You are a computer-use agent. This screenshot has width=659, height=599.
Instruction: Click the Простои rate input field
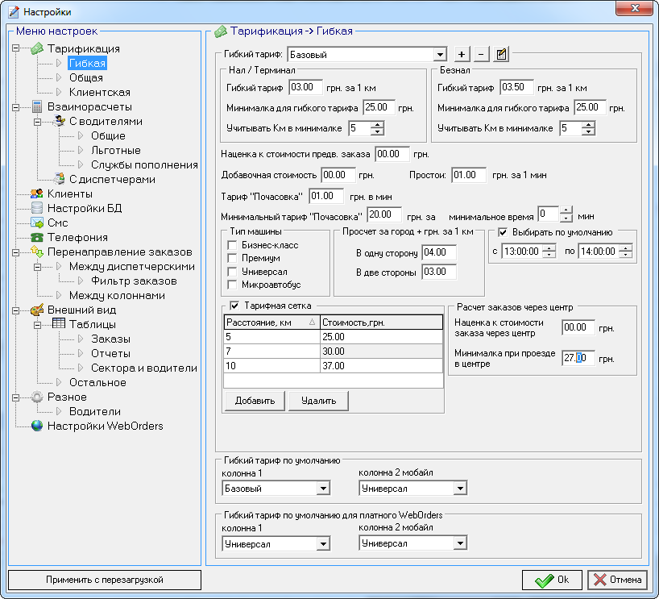pyautogui.click(x=468, y=175)
